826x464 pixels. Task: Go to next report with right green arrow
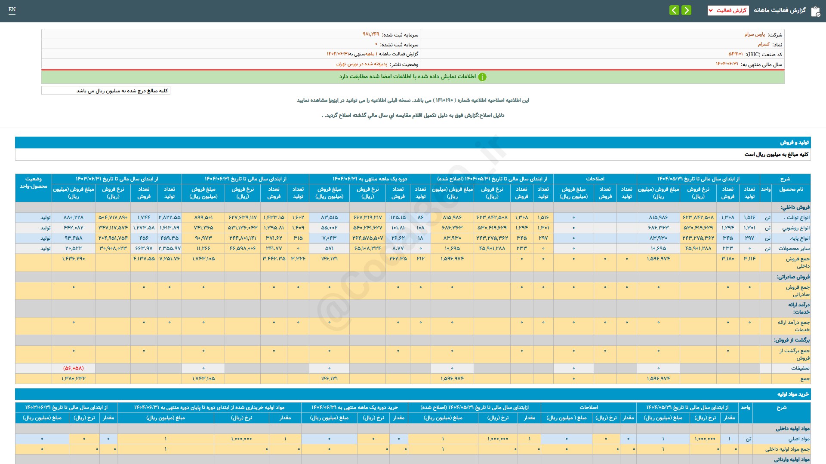click(x=687, y=10)
